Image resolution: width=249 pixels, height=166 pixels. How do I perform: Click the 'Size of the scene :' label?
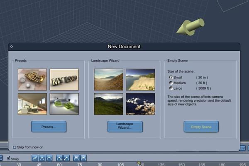pos(181,71)
